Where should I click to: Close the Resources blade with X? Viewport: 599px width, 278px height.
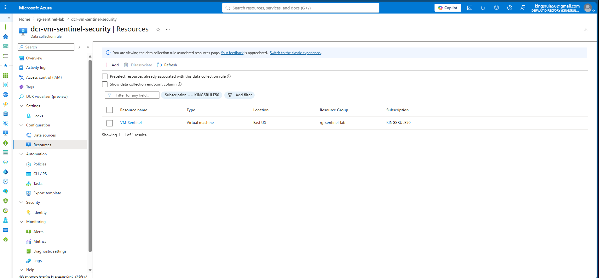(586, 30)
